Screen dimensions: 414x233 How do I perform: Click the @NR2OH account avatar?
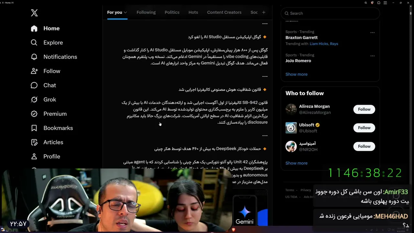click(291, 146)
